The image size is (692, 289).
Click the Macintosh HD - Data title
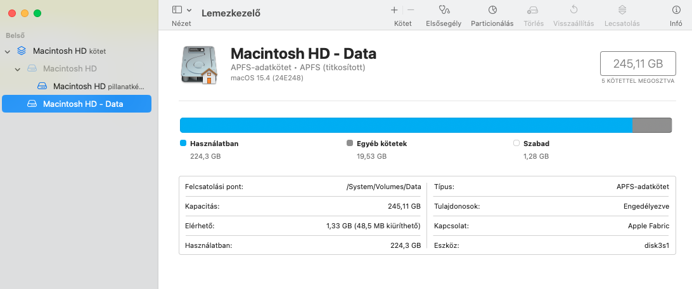point(303,54)
